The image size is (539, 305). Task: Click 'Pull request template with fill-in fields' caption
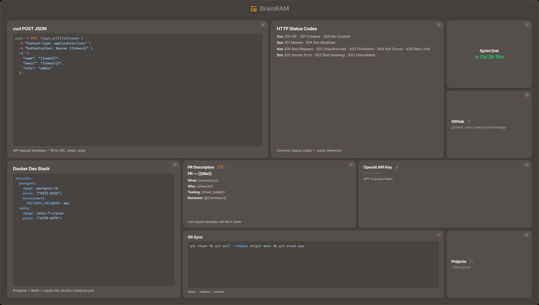[x=214, y=222]
